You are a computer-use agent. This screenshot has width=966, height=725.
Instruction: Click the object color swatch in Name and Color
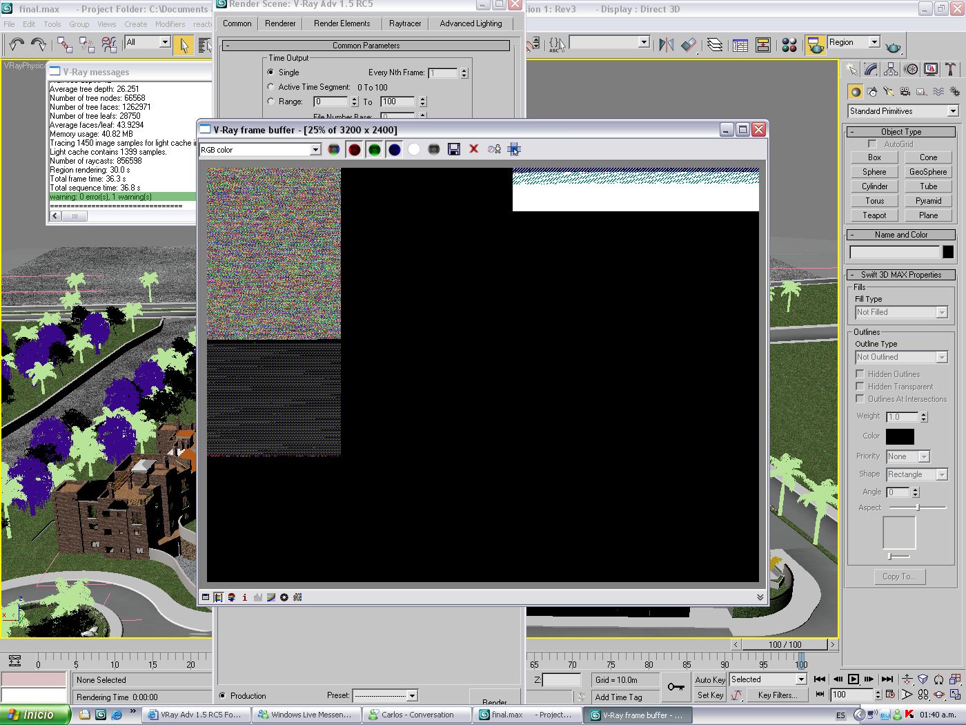948,252
